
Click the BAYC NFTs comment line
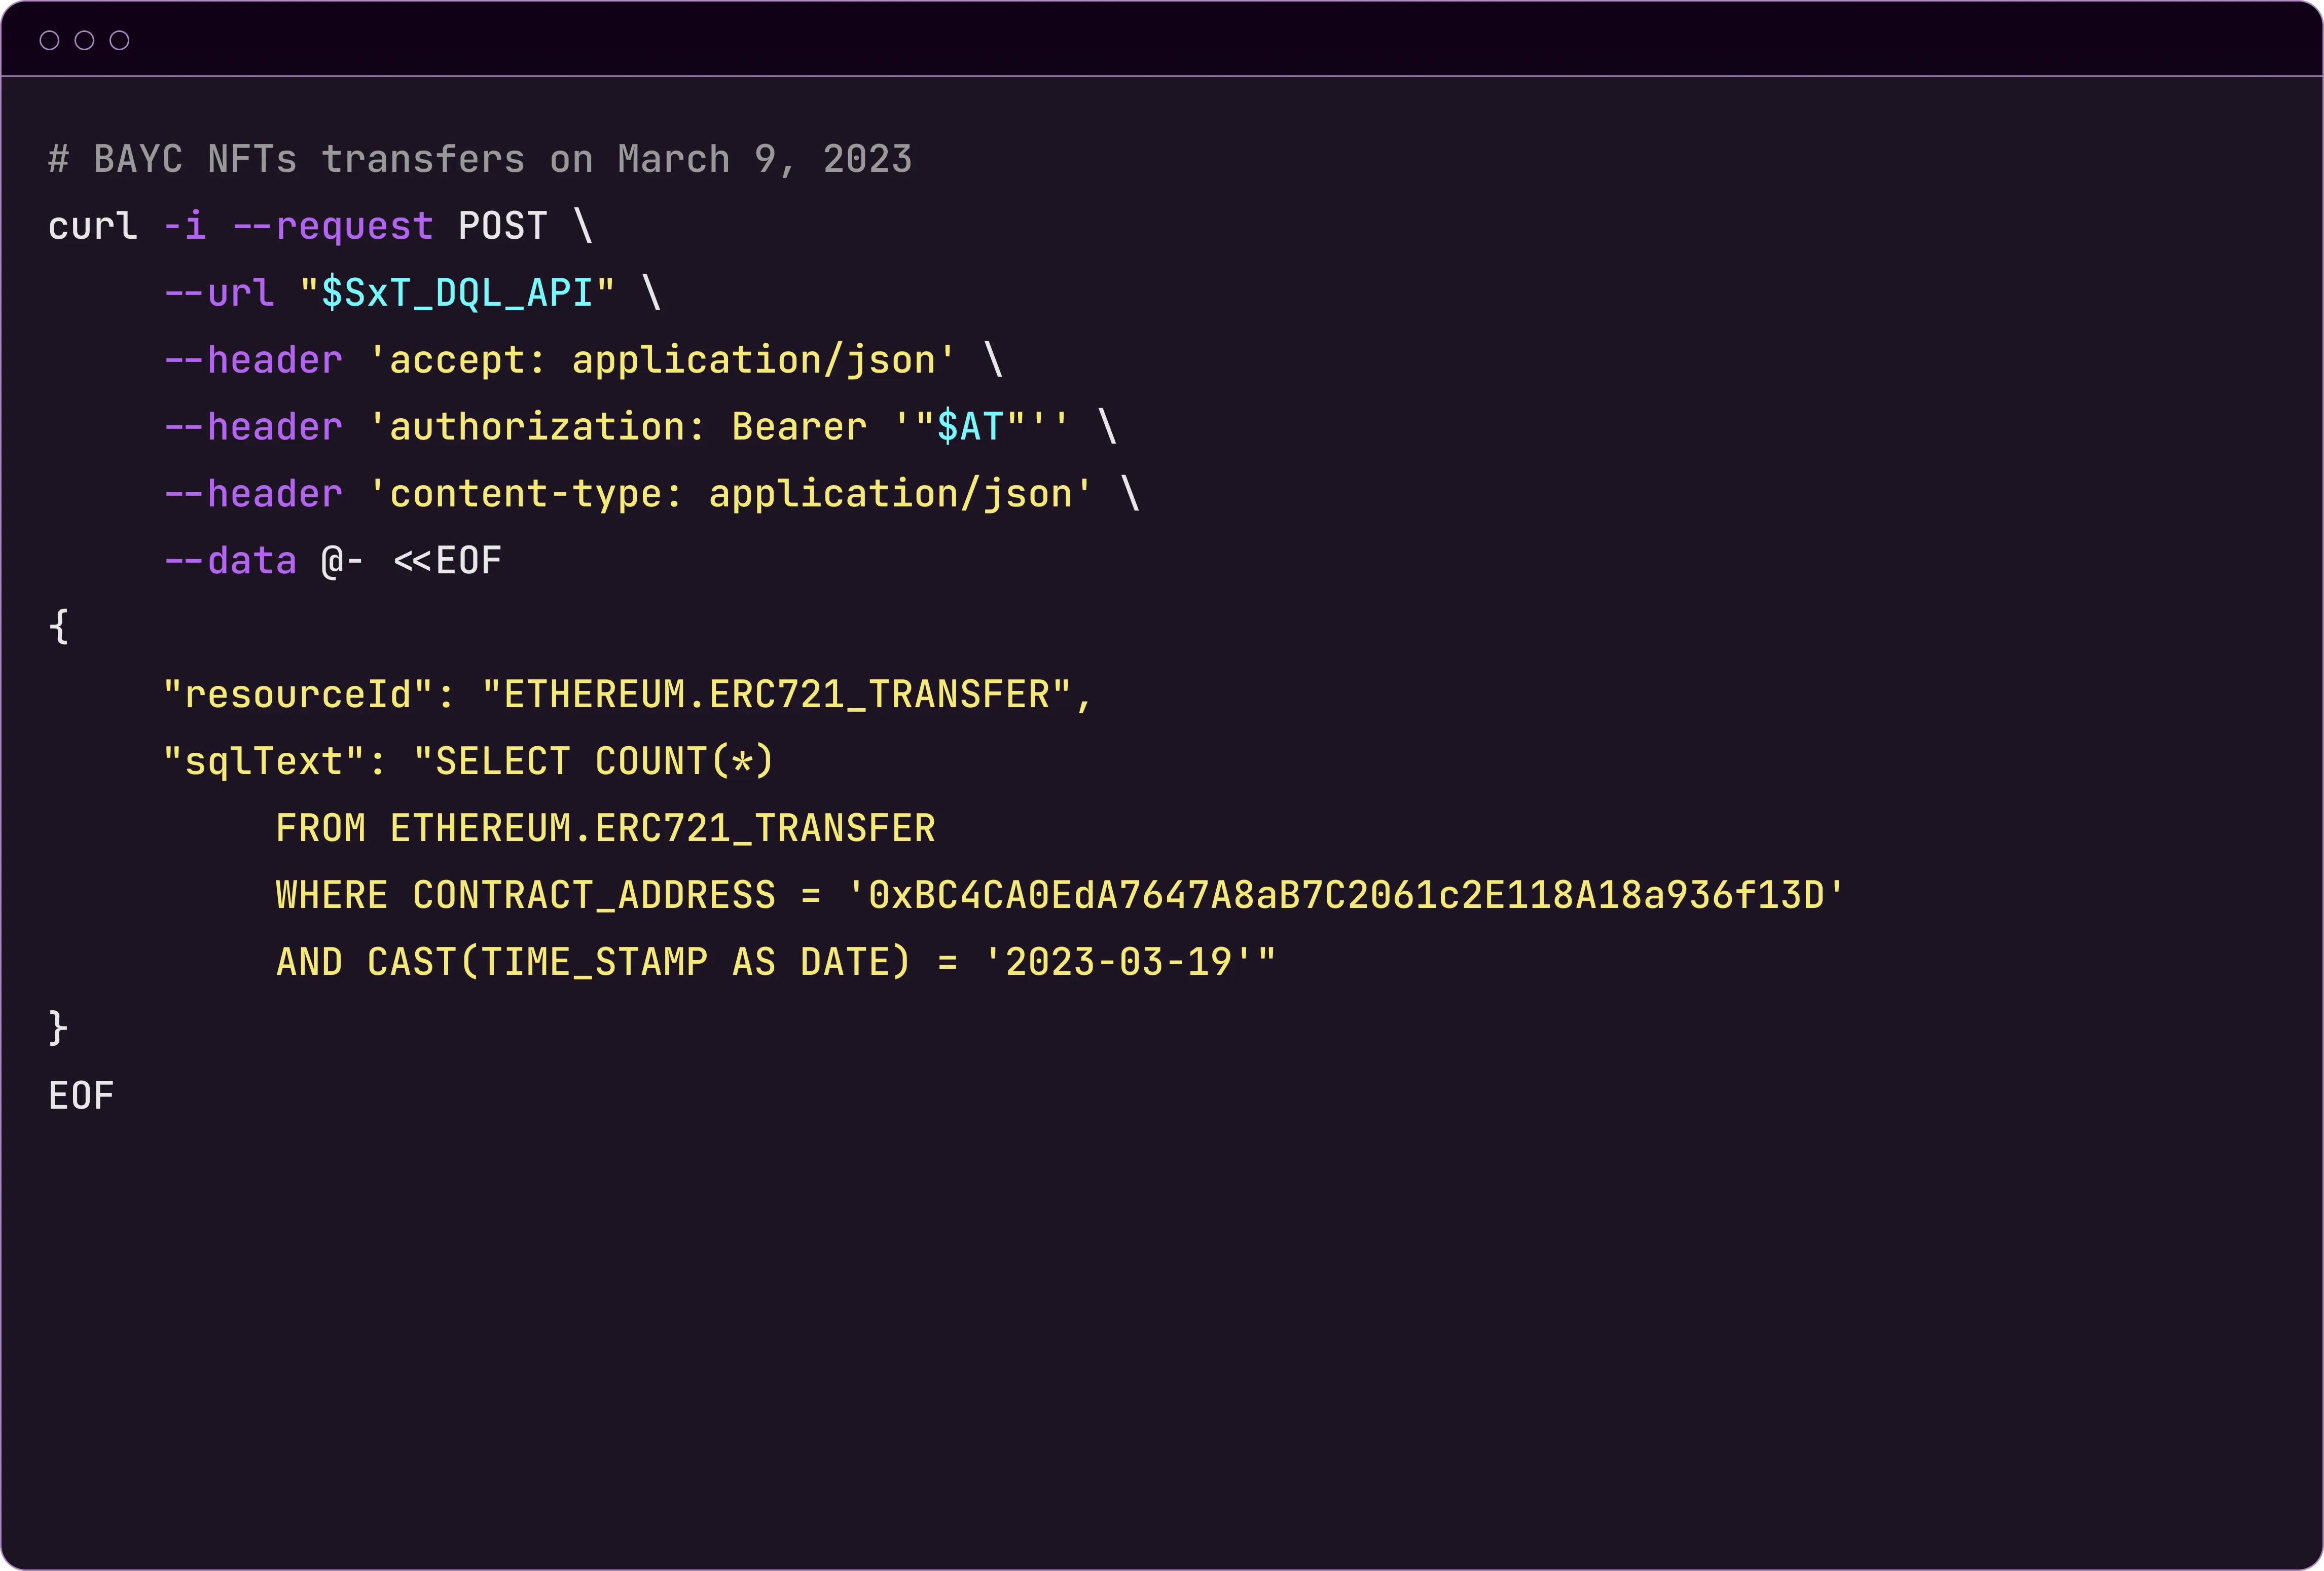point(480,160)
